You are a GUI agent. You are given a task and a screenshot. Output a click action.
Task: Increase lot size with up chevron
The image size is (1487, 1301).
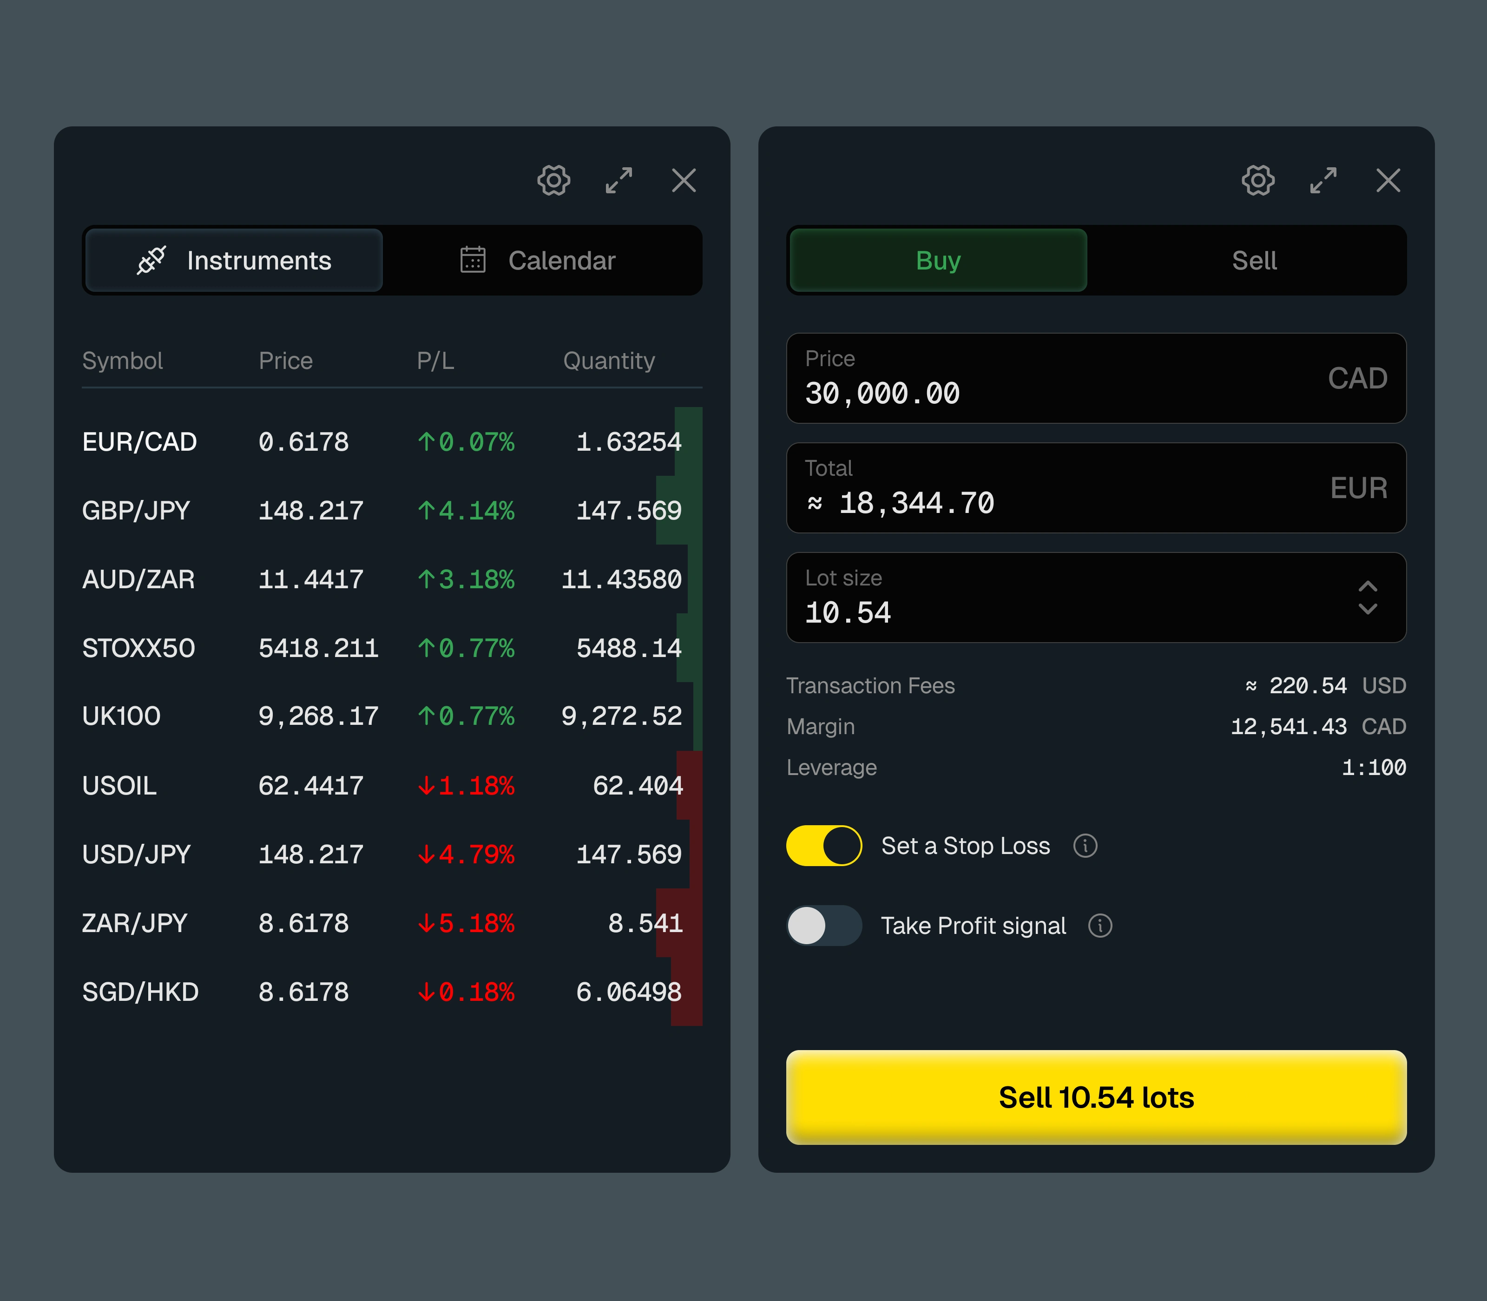click(x=1367, y=586)
